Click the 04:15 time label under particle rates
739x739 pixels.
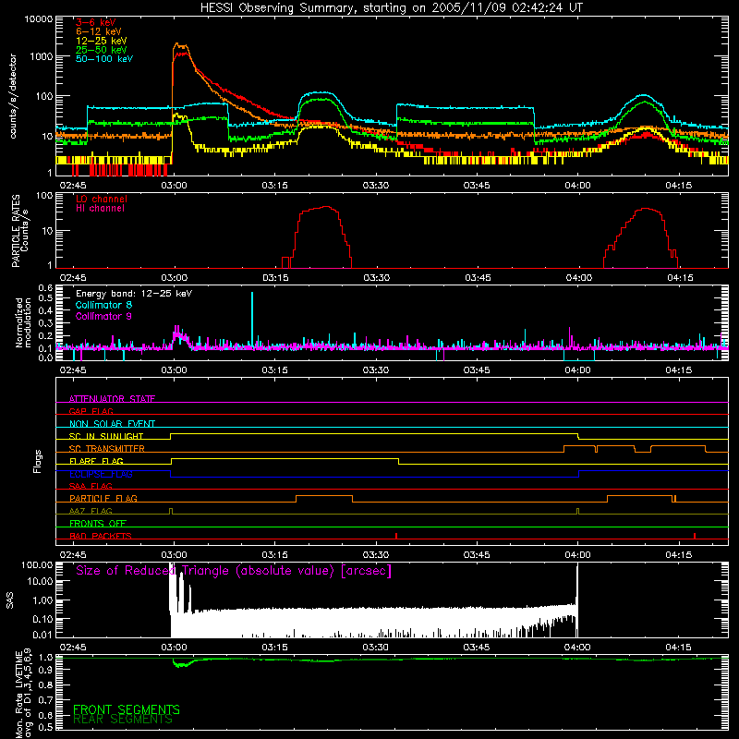[680, 278]
